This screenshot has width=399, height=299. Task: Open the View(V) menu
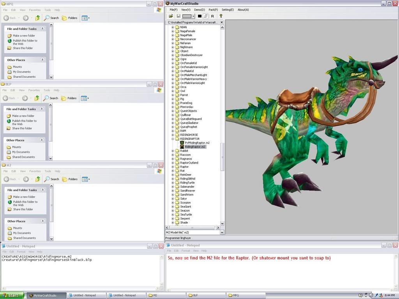coord(186,10)
